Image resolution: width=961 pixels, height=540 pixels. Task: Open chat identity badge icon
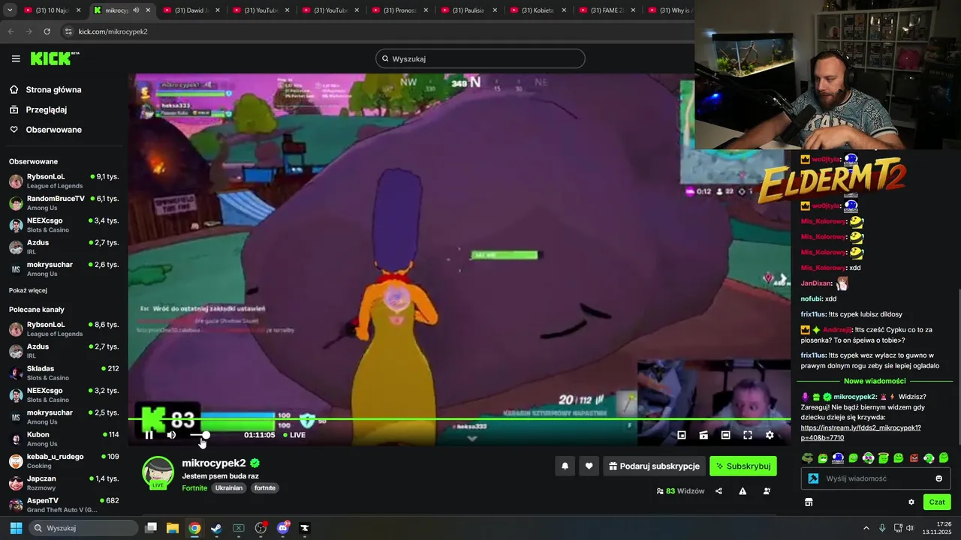813,478
